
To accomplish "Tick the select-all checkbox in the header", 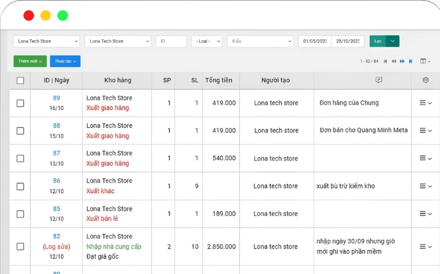I will click(20, 80).
